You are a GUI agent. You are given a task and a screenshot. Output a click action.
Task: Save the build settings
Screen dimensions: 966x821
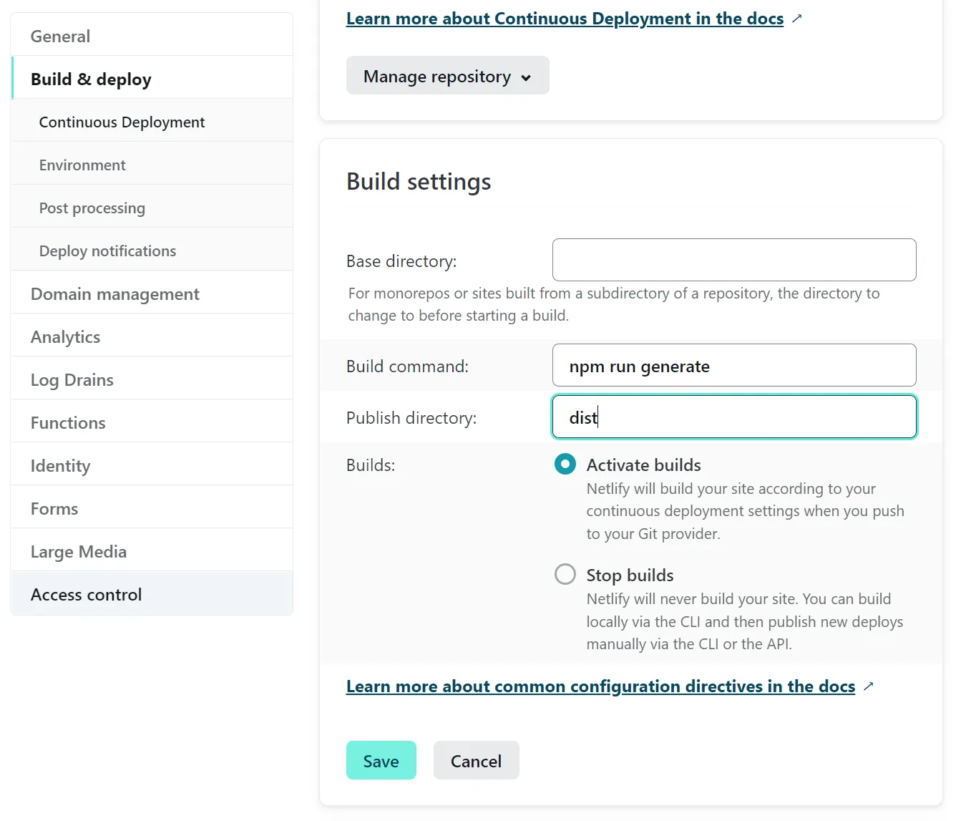click(x=381, y=760)
